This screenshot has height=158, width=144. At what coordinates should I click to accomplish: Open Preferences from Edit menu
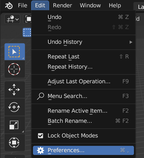tap(83, 150)
